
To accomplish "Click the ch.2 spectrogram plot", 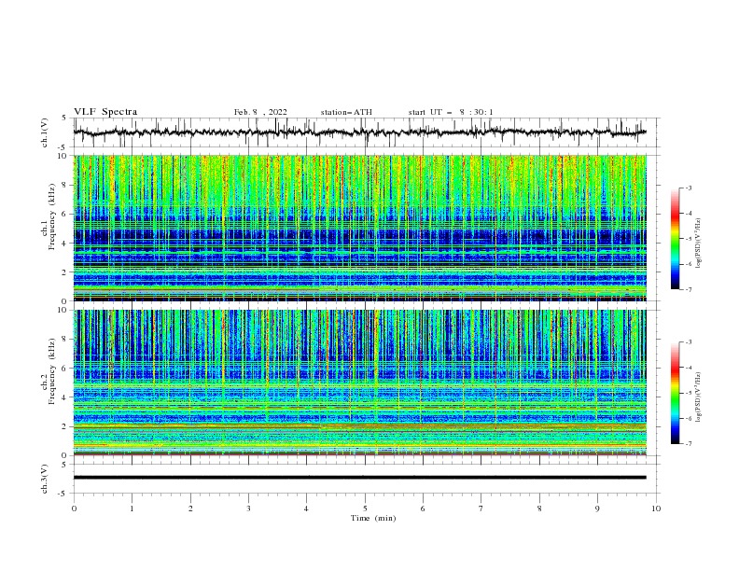I will [x=360, y=383].
